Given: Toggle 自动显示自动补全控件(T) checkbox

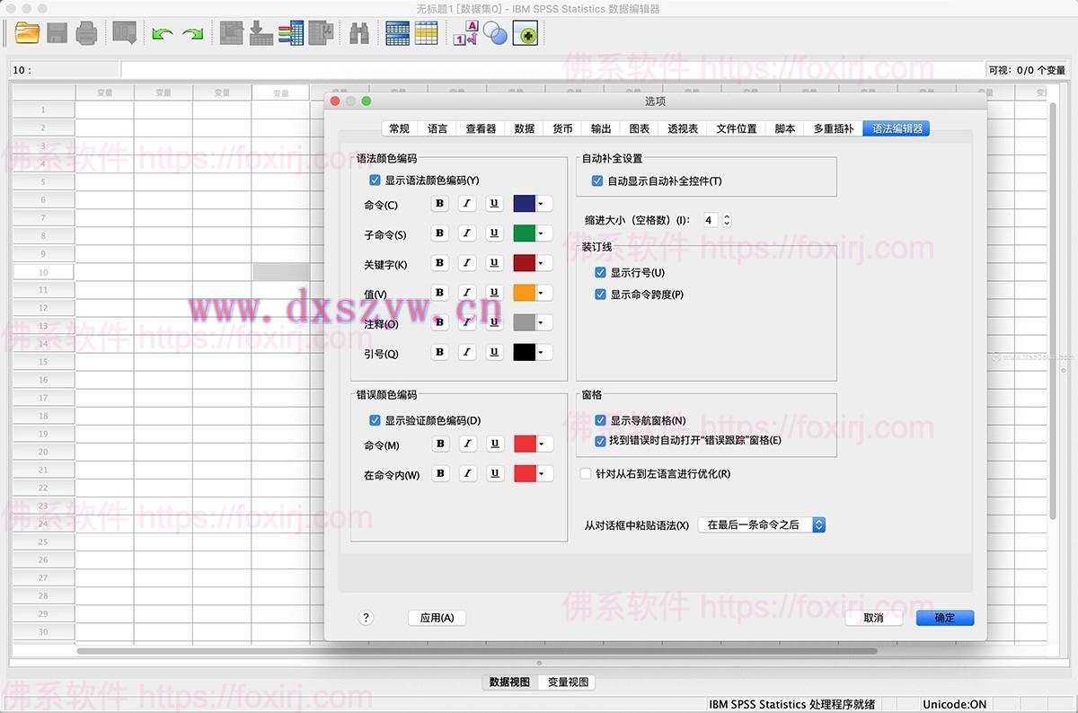Looking at the screenshot, I should click(x=597, y=180).
